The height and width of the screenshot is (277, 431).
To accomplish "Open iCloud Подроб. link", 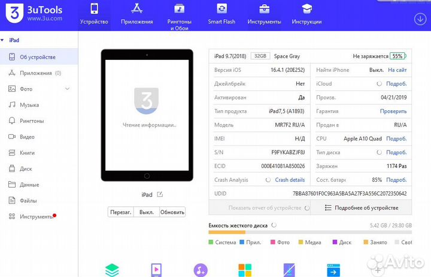I will point(396,84).
